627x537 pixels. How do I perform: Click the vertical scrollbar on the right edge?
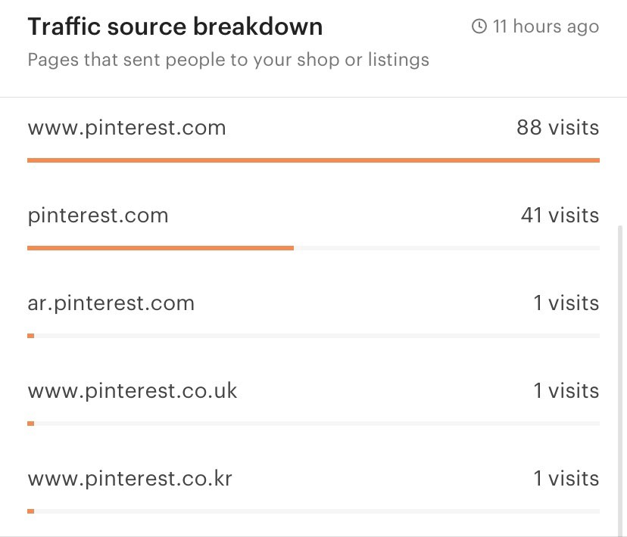click(620, 381)
